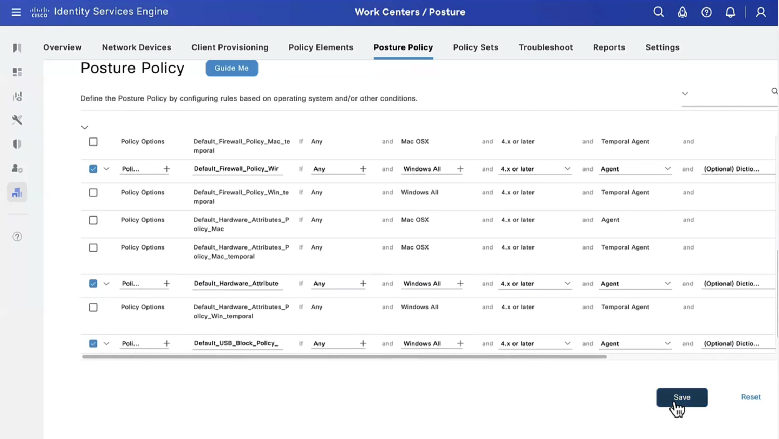Collapse the policy list chevron above table
Viewport: 779px width, 439px height.
(85, 127)
